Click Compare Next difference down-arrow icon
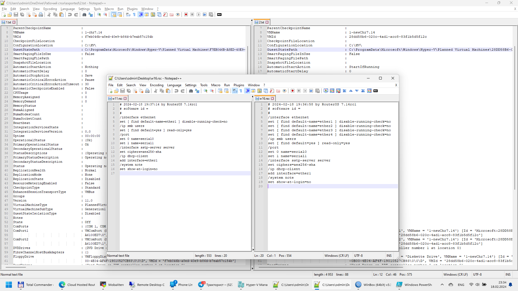Image resolution: width=518 pixels, height=291 pixels. (357, 91)
